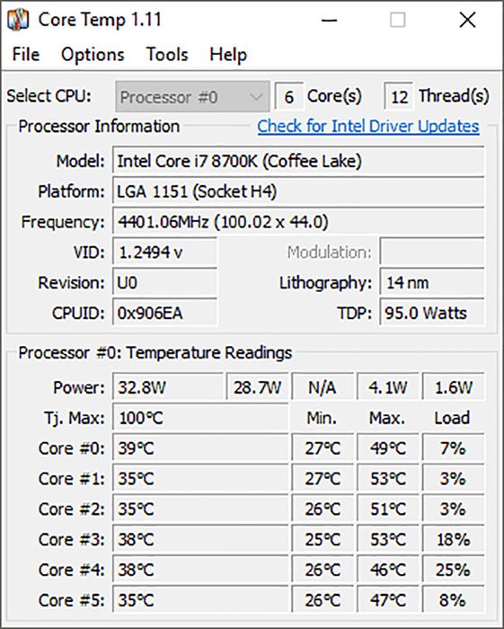The image size is (504, 629).
Task: Click Core #4 max temperature 46°C
Action: pyautogui.click(x=388, y=570)
